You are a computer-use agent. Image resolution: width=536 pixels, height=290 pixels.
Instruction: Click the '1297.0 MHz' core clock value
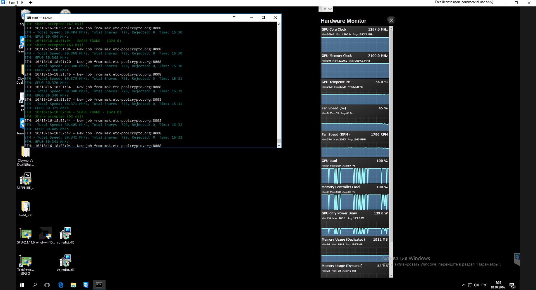click(x=378, y=29)
